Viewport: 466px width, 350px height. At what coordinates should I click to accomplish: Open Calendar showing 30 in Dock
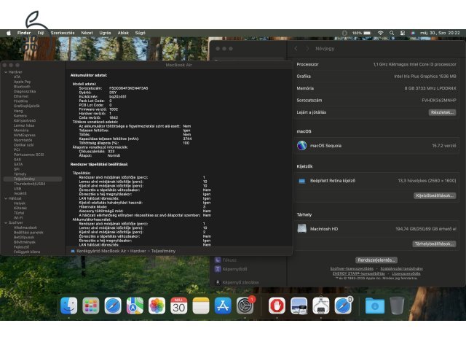178,306
